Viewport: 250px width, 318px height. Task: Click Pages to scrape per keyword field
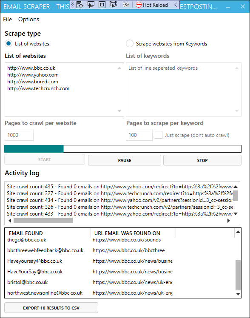(139, 135)
